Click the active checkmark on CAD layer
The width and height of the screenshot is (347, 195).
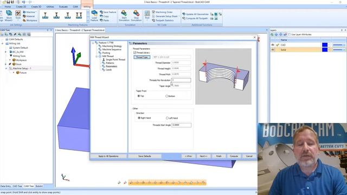[x=278, y=45]
